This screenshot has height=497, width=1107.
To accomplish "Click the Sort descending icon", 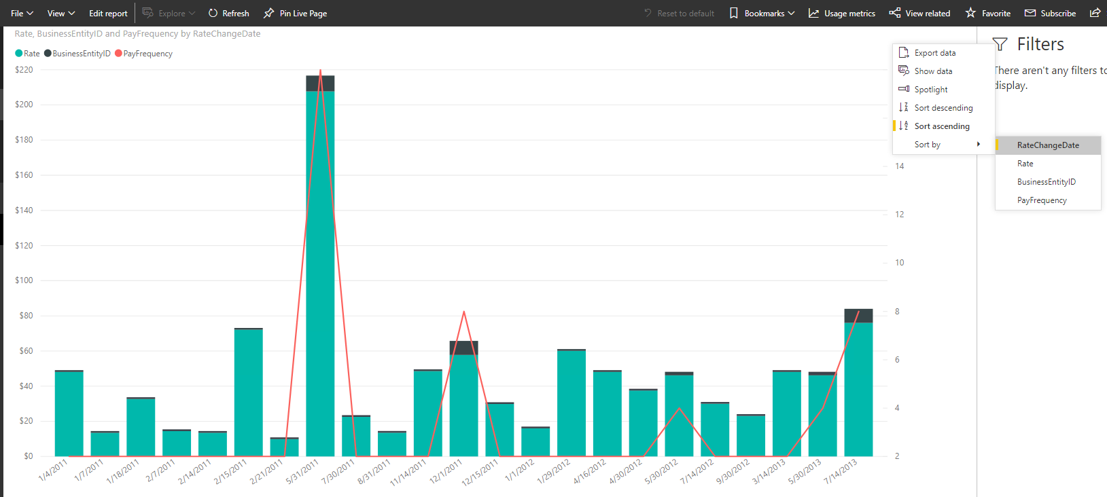I will click(x=903, y=107).
